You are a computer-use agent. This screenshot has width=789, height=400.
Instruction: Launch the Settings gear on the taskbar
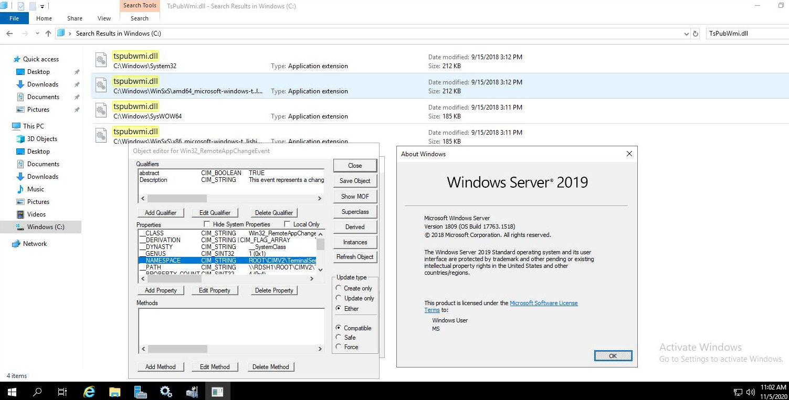click(166, 392)
